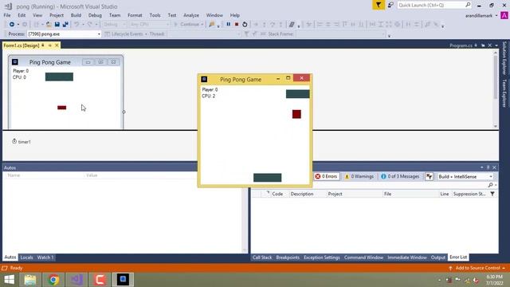
Task: Click the Quick Launch magnifier icon
Action: pyautogui.click(x=468, y=5)
